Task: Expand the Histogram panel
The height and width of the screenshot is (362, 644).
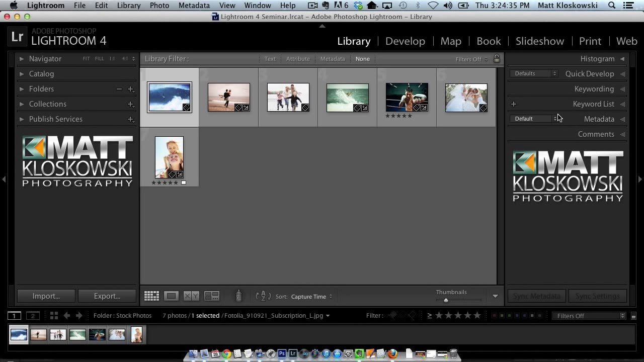Action: pyautogui.click(x=622, y=59)
